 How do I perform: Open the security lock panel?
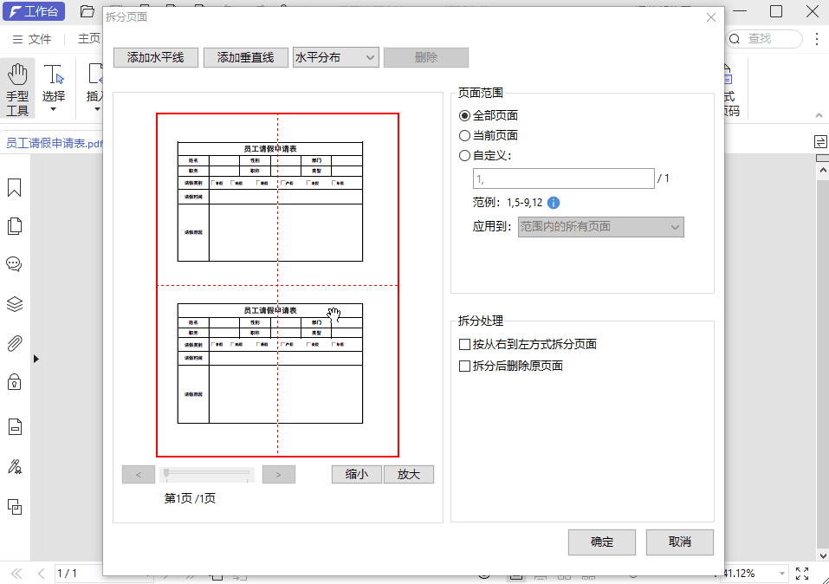(14, 382)
